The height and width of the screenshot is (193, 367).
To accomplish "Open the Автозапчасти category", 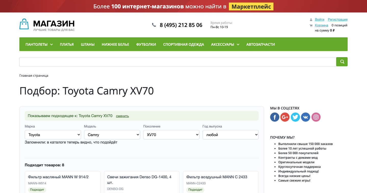I will tap(260, 44).
